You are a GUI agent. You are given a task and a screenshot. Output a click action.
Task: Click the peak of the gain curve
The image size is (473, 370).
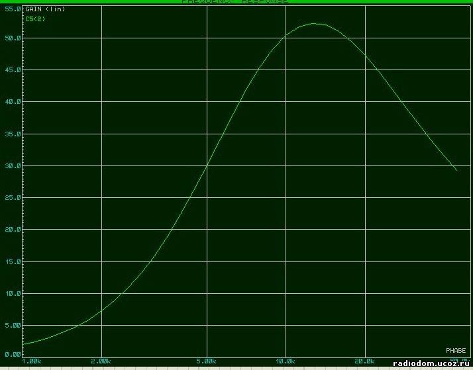314,24
